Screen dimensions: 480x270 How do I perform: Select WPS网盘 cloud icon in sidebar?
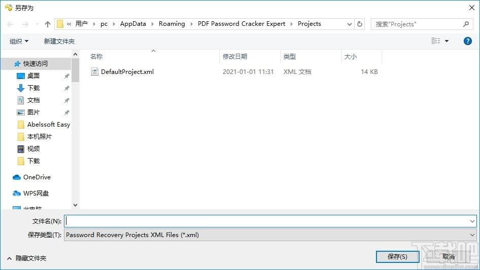point(17,194)
